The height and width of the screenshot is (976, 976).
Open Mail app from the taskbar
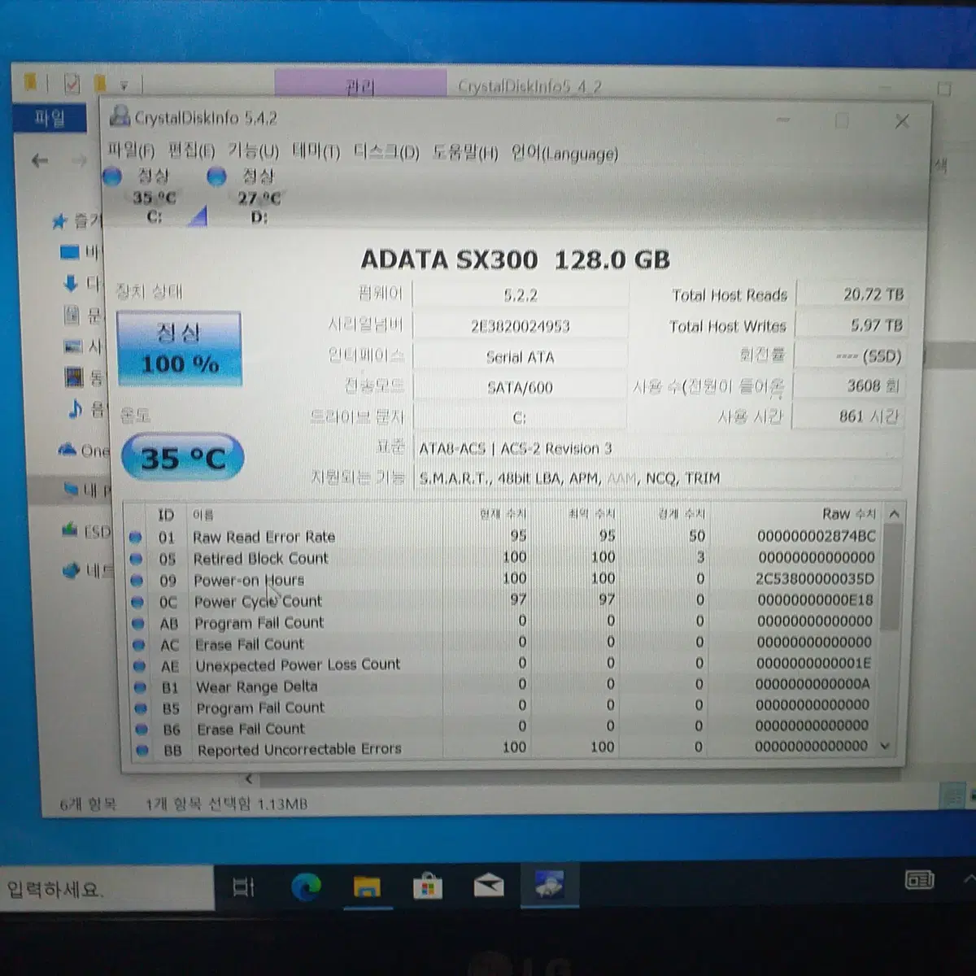pos(488,886)
